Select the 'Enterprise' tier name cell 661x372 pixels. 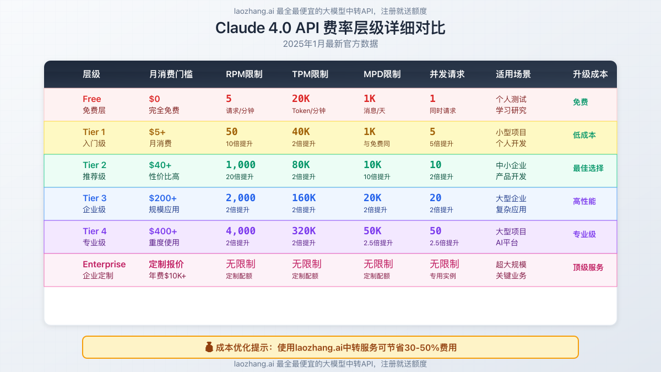point(104,264)
